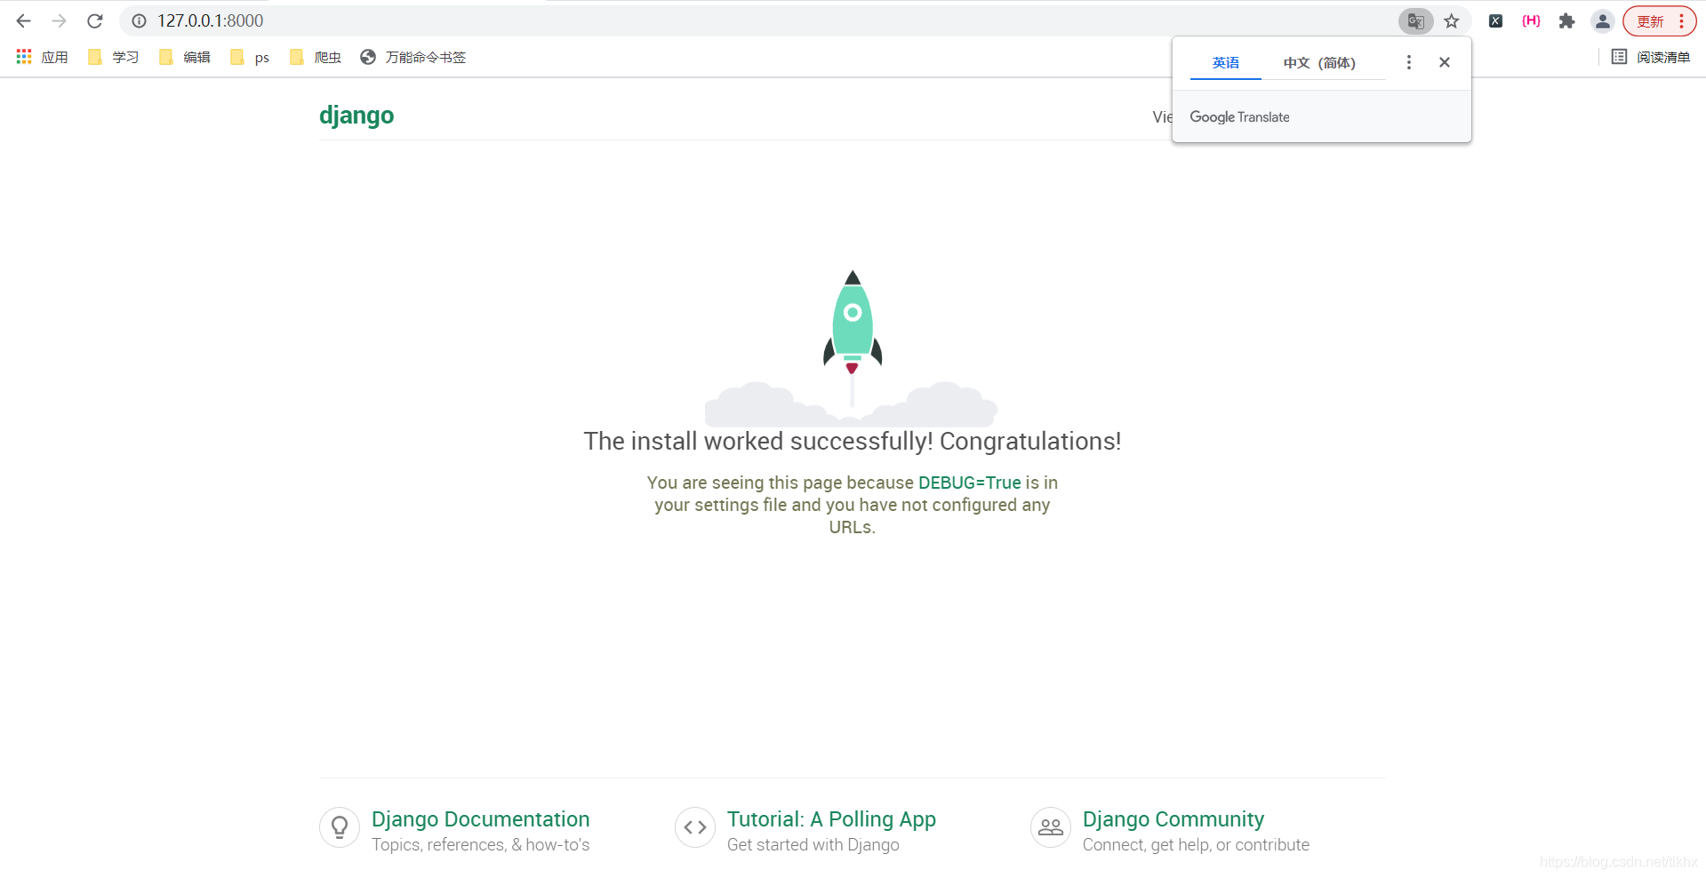Click the code brackets icon beside Tutorial
The image size is (1706, 878).
pos(695,827)
